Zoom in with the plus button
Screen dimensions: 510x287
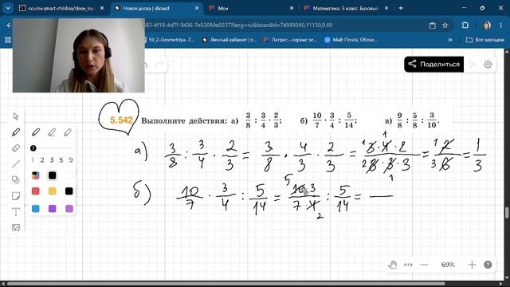click(x=472, y=265)
